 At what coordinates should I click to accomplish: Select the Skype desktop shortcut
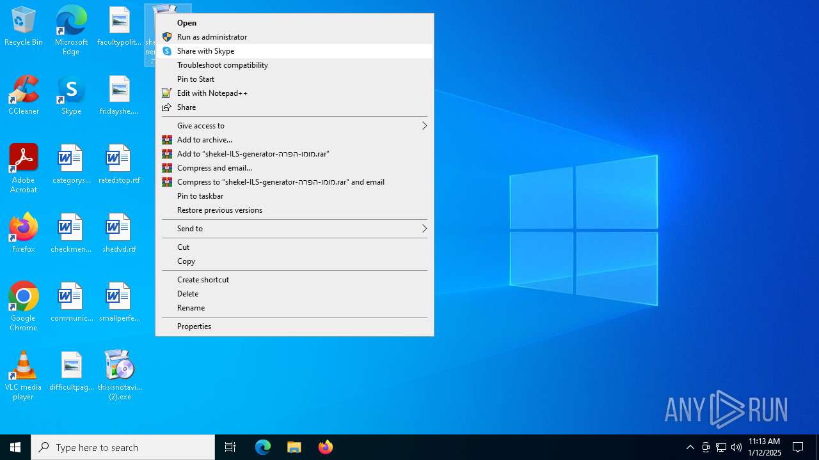(71, 96)
